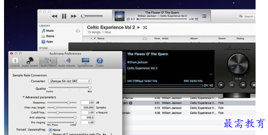The width and height of the screenshot is (268, 135).
Task: Toggle the checkmark column header
Action: (95, 38)
